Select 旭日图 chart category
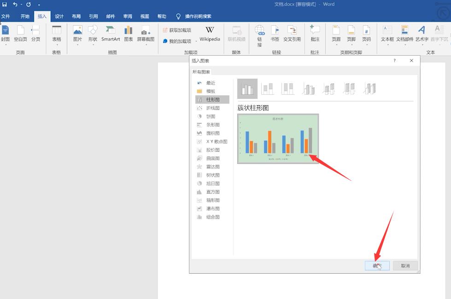Viewport: 451px width, 299px height. pyautogui.click(x=212, y=183)
